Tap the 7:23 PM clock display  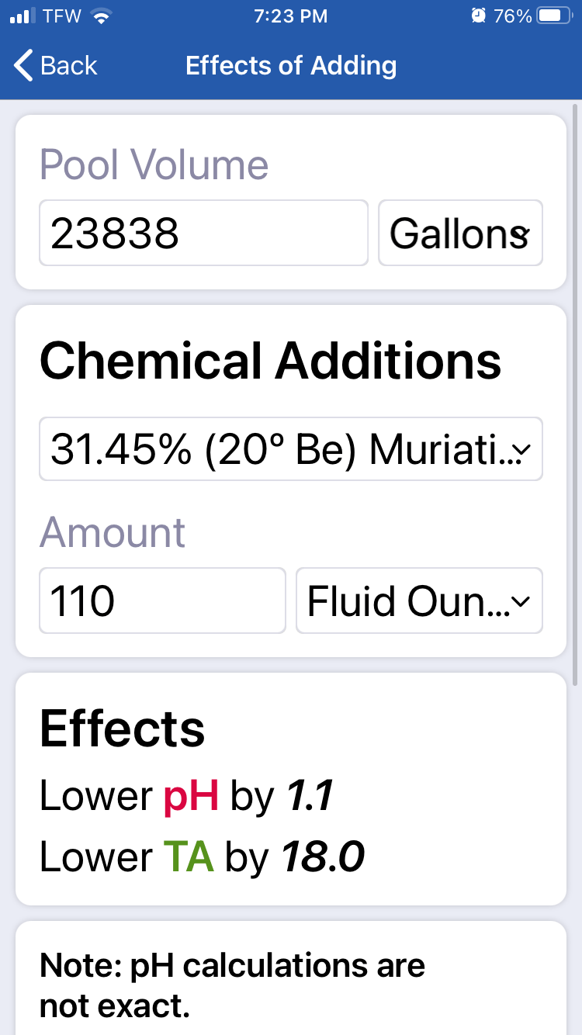(291, 16)
